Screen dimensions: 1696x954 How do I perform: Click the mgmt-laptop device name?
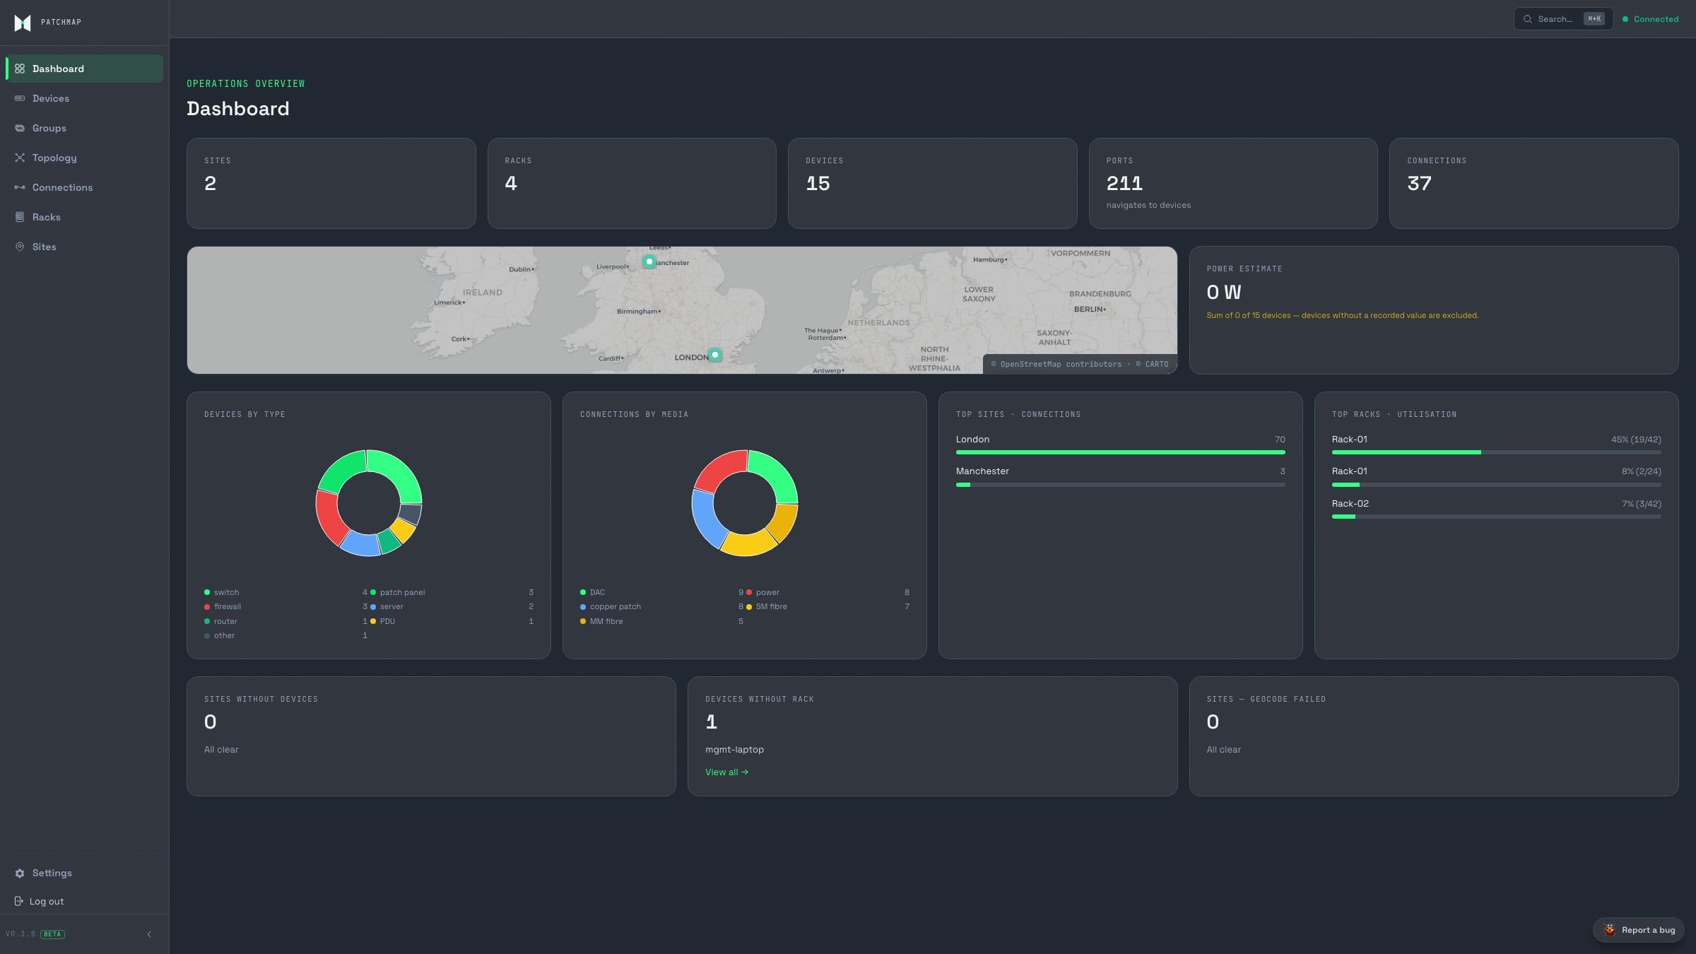[x=734, y=750]
